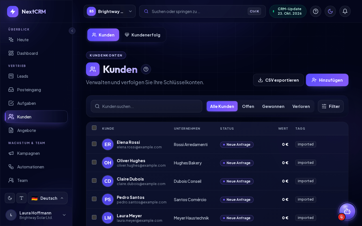Open the AI assistant robot bubble
This screenshot has width=362, height=226.
[x=347, y=211]
